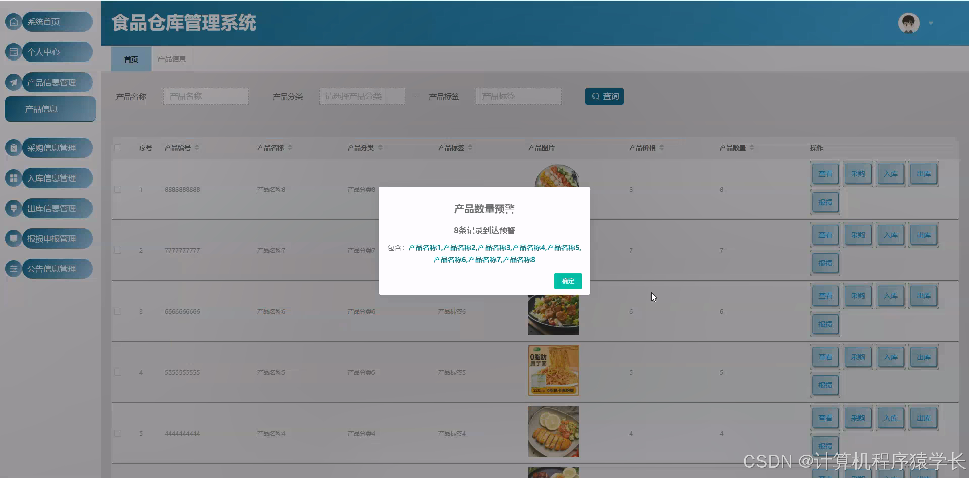Focus the 产品名称 search field
This screenshot has width=969, height=478.
(x=206, y=96)
